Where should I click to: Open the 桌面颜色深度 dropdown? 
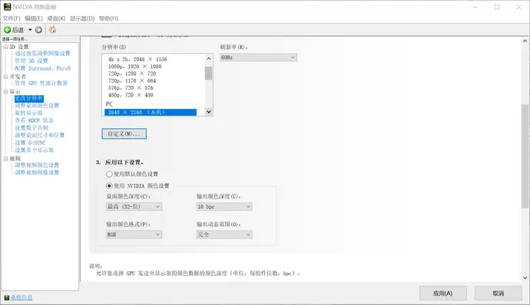tap(134, 206)
